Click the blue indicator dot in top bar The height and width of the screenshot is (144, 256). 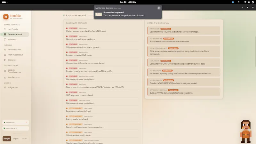[x=233, y=2]
